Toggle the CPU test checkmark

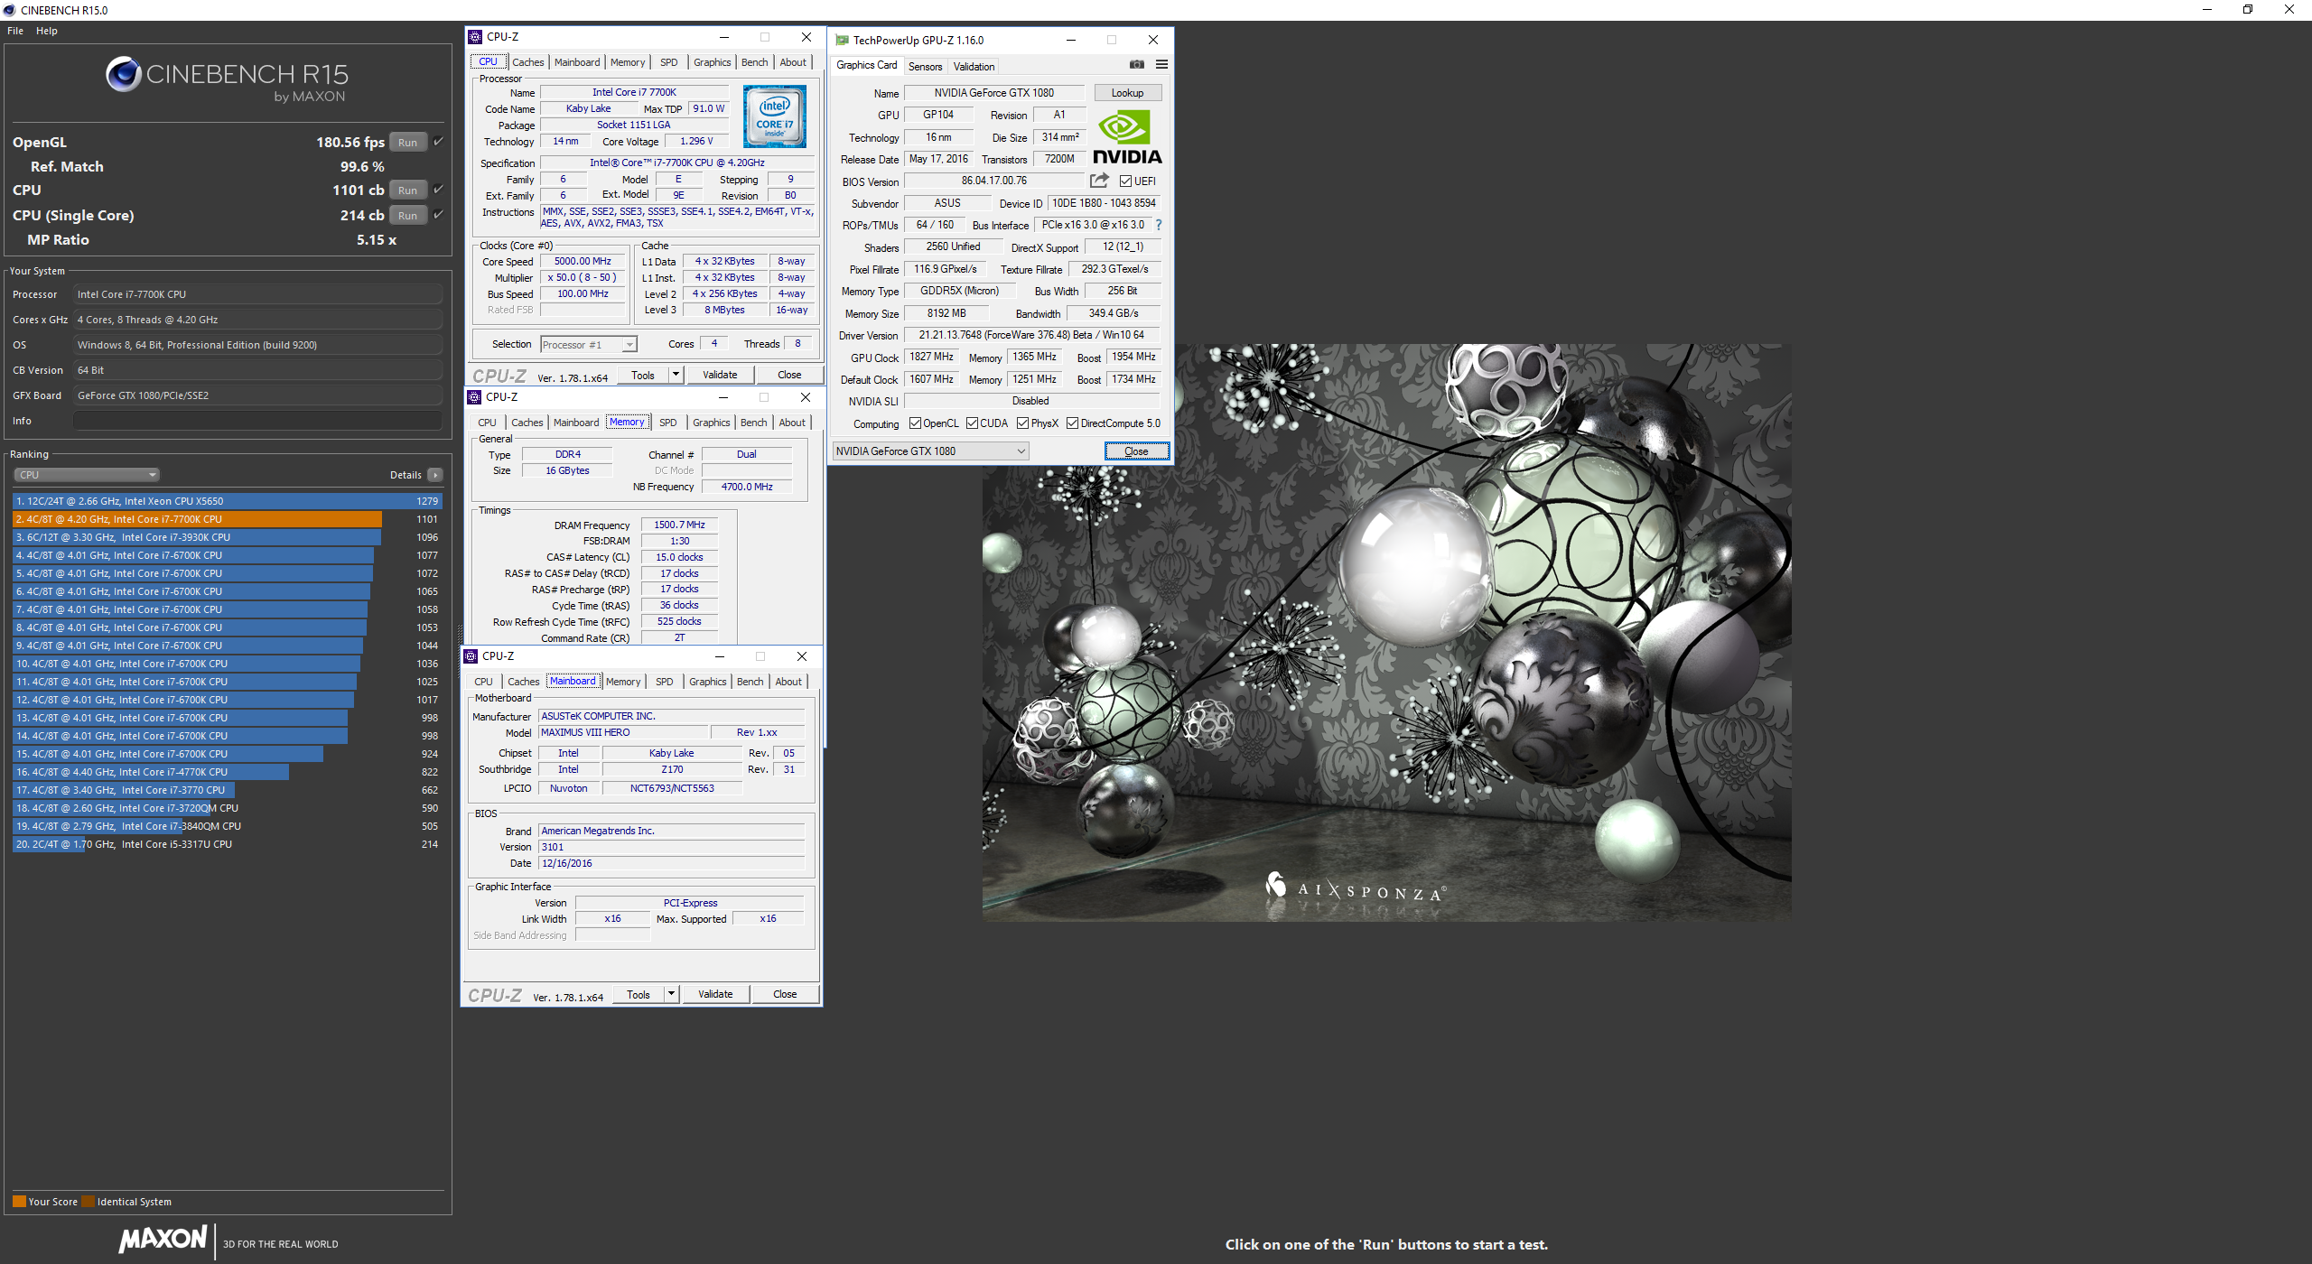coord(438,189)
